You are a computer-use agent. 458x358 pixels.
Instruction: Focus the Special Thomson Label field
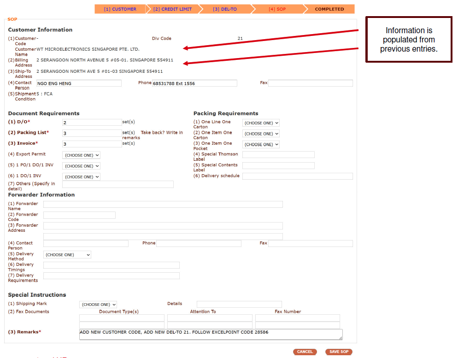(278, 155)
